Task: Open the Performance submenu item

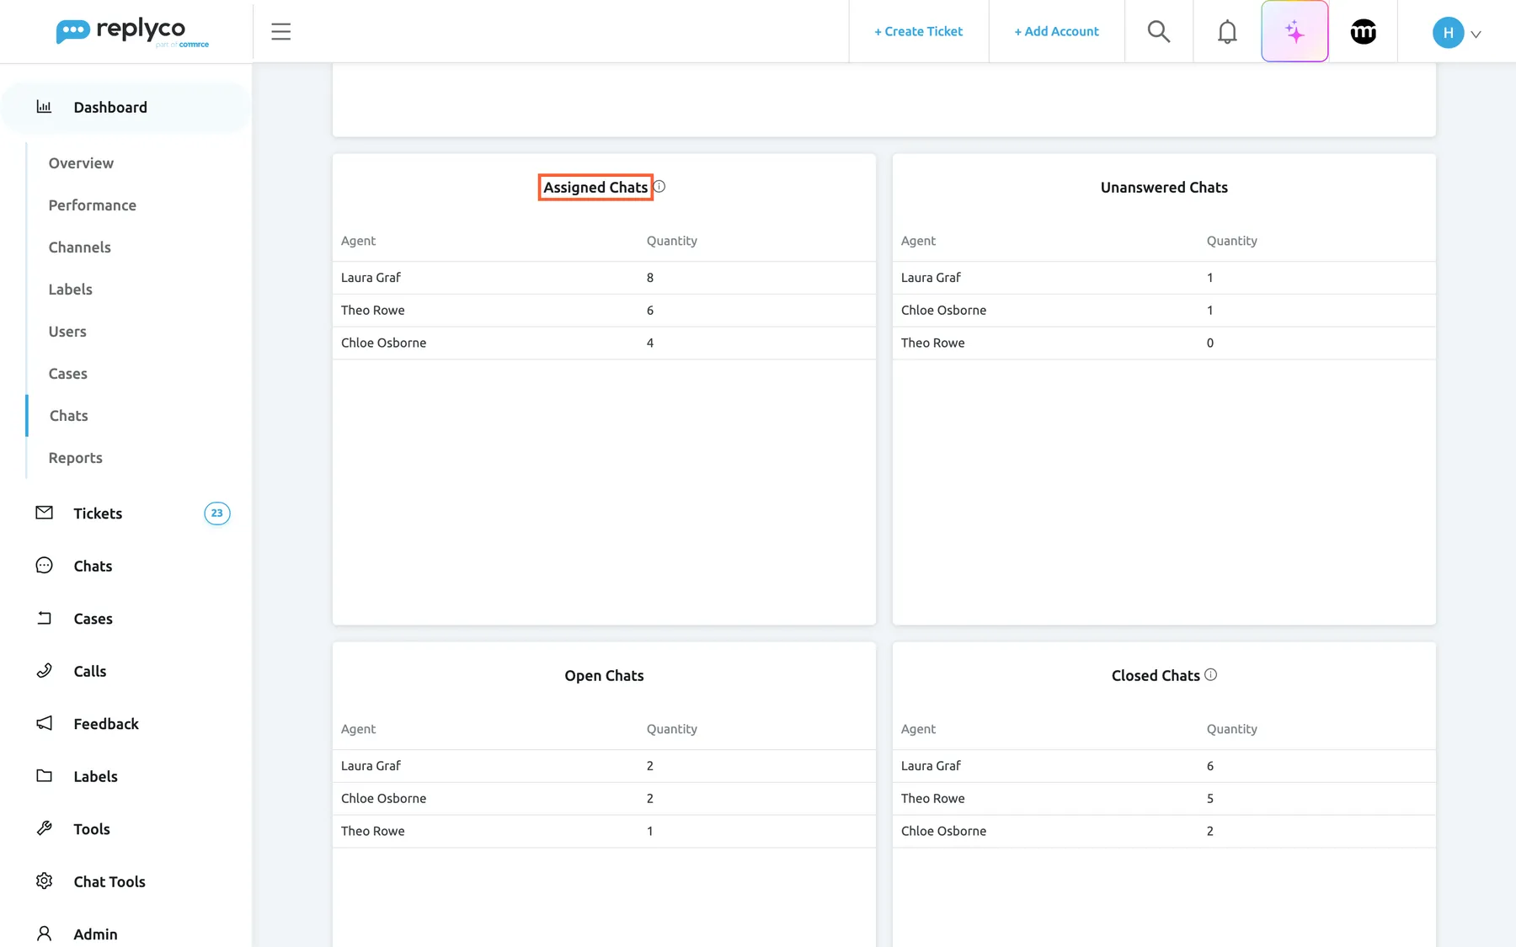Action: (x=92, y=205)
